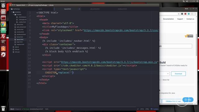
Task: Open data.pyc in file tree
Action: [x=17, y=52]
